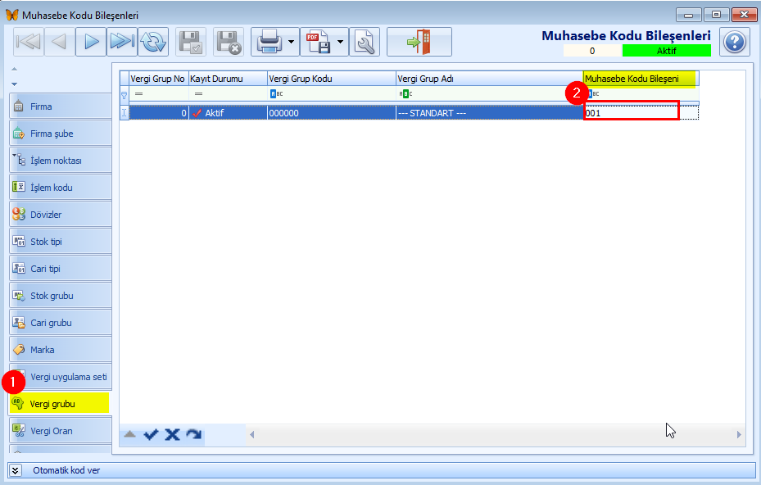Confirm edit with the grid checkmark
This screenshot has width=761, height=485.
[x=151, y=434]
